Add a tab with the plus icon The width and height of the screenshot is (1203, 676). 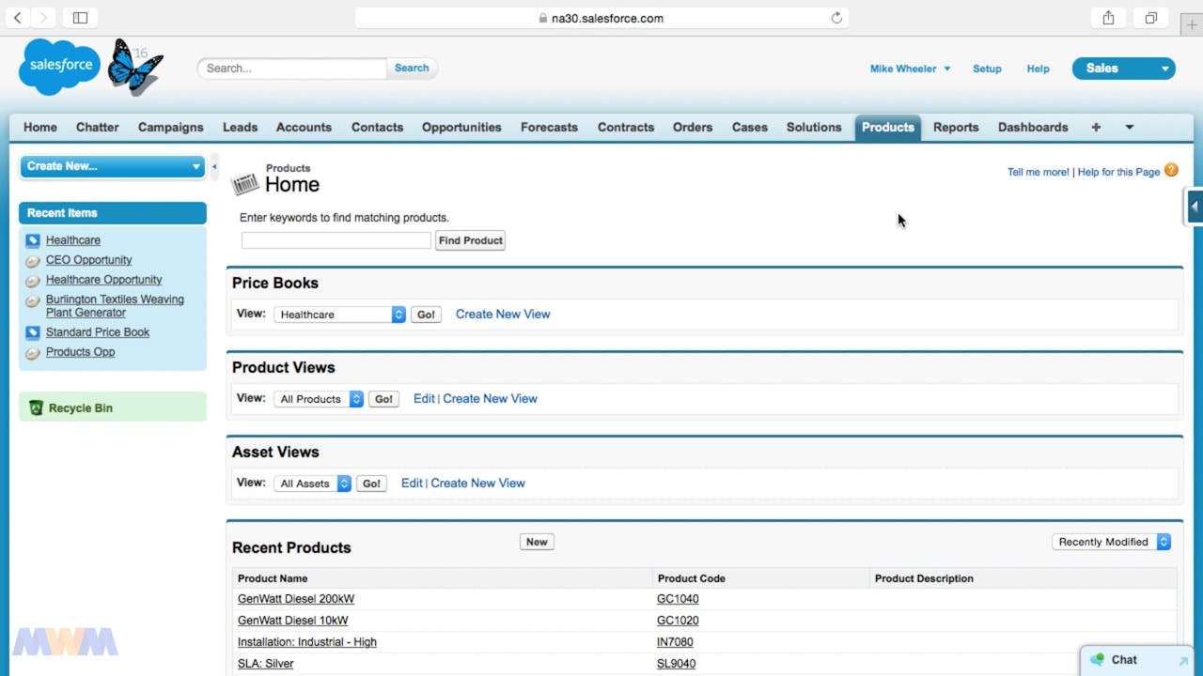point(1096,127)
